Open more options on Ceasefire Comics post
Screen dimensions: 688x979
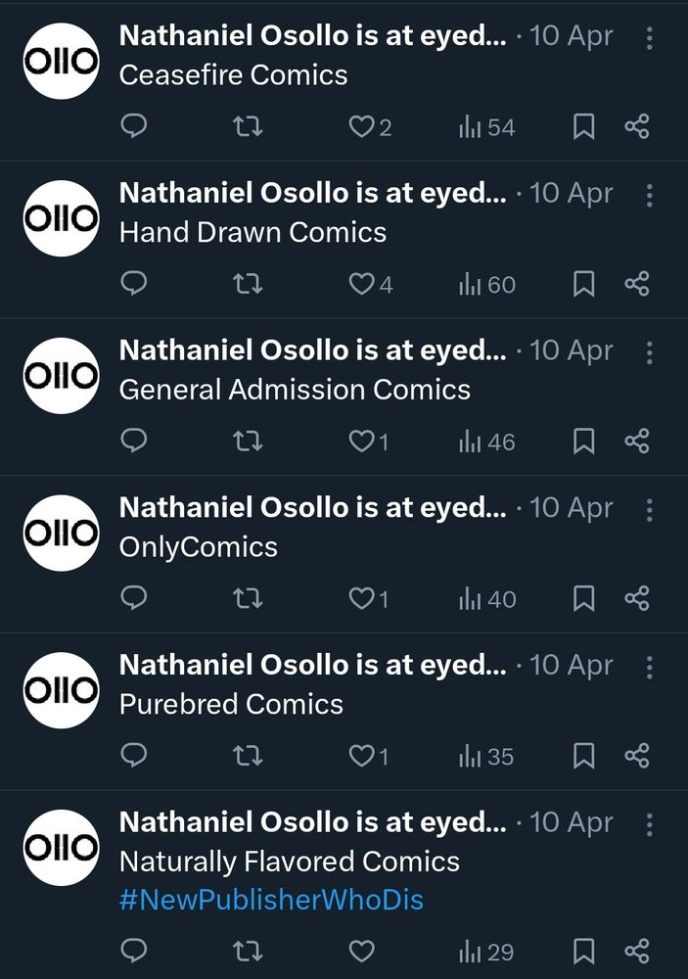[649, 37]
